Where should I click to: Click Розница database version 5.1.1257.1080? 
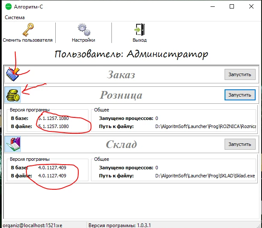pyautogui.click(x=54, y=118)
